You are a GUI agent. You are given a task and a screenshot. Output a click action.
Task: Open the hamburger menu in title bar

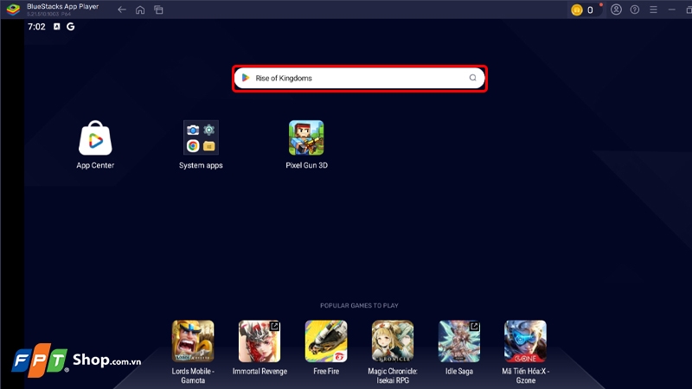[x=653, y=10]
